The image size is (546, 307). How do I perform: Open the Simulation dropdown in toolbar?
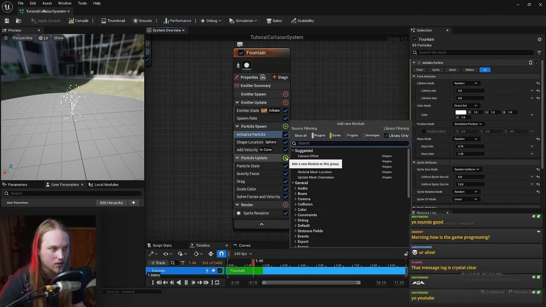point(243,20)
